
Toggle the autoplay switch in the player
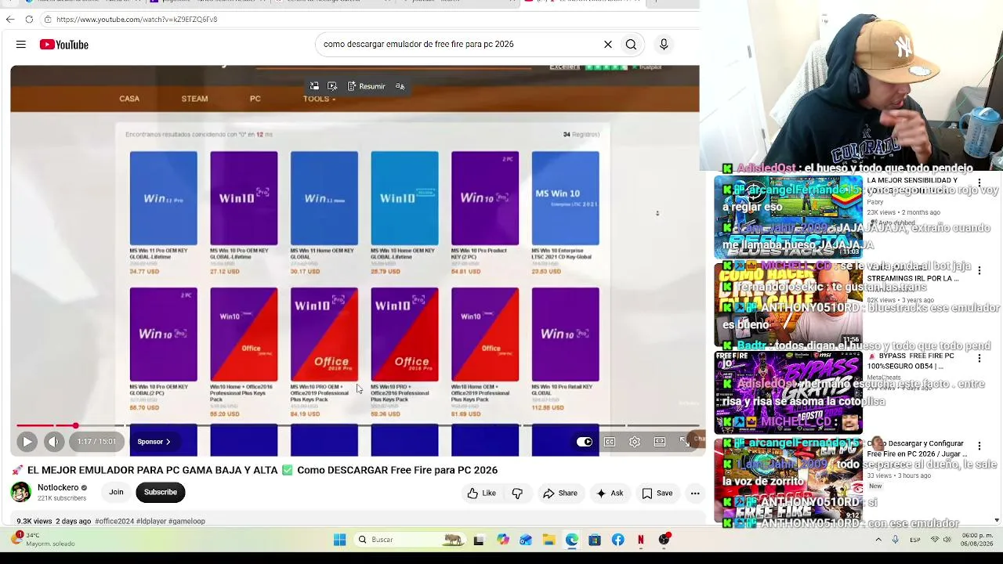pyautogui.click(x=585, y=442)
